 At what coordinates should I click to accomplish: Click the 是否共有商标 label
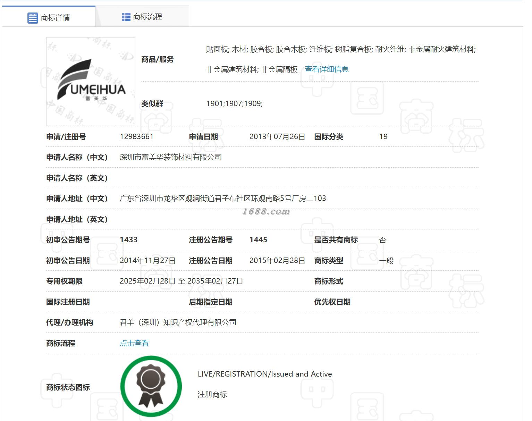tap(336, 240)
